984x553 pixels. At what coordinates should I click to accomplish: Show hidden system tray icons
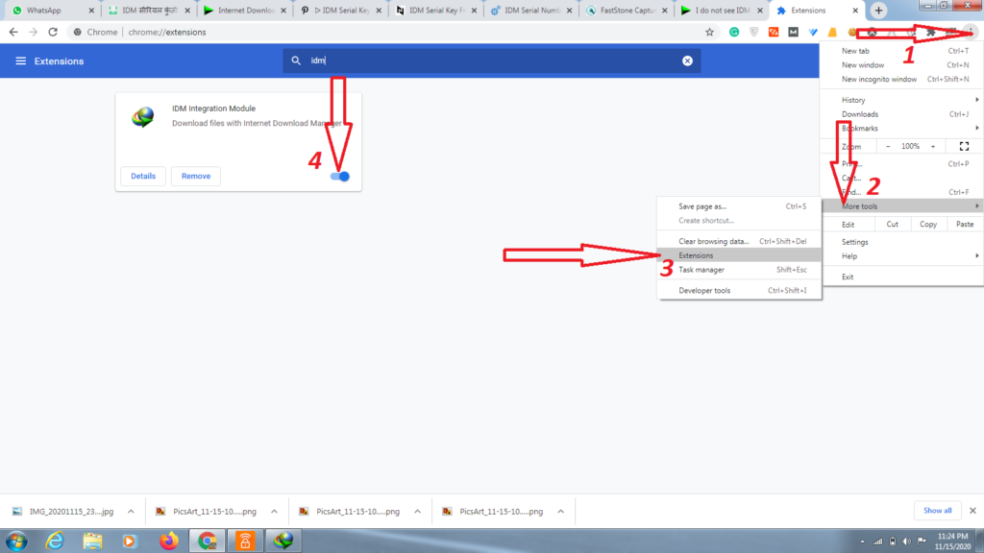(x=862, y=541)
